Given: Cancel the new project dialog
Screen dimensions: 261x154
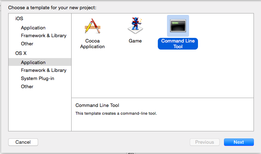Looking at the screenshot, I should point(23,142).
